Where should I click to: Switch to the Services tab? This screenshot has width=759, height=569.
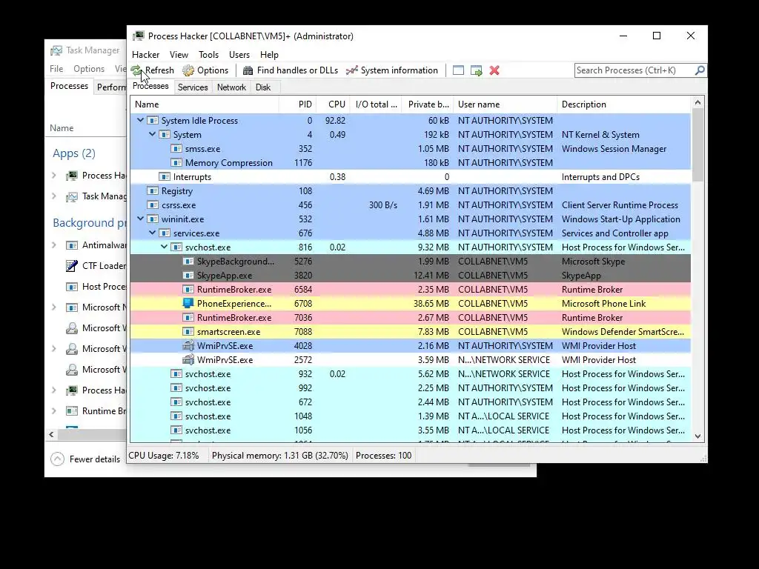[x=193, y=87]
